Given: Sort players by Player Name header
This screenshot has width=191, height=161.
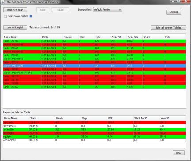Looking at the screenshot, I should 16,118.
